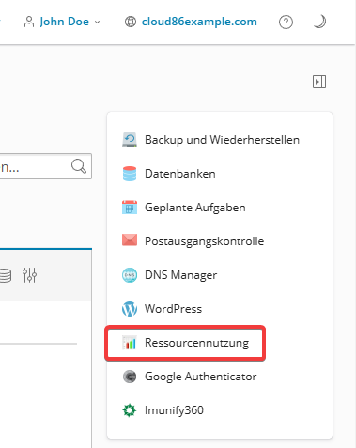Open the Geplante Aufgaben calendar icon

130,208
